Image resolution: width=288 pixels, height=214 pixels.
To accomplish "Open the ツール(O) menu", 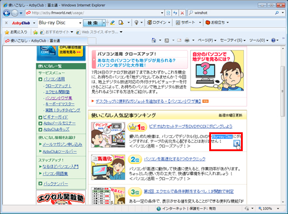I will tap(259, 41).
